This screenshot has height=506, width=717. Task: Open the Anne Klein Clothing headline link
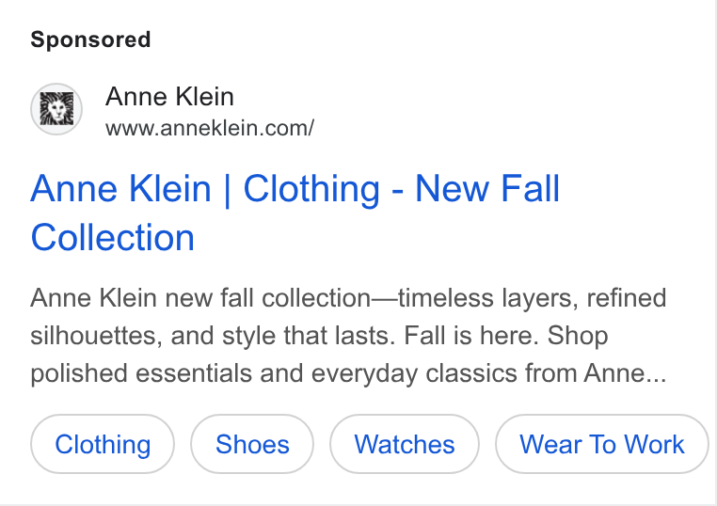tap(295, 213)
